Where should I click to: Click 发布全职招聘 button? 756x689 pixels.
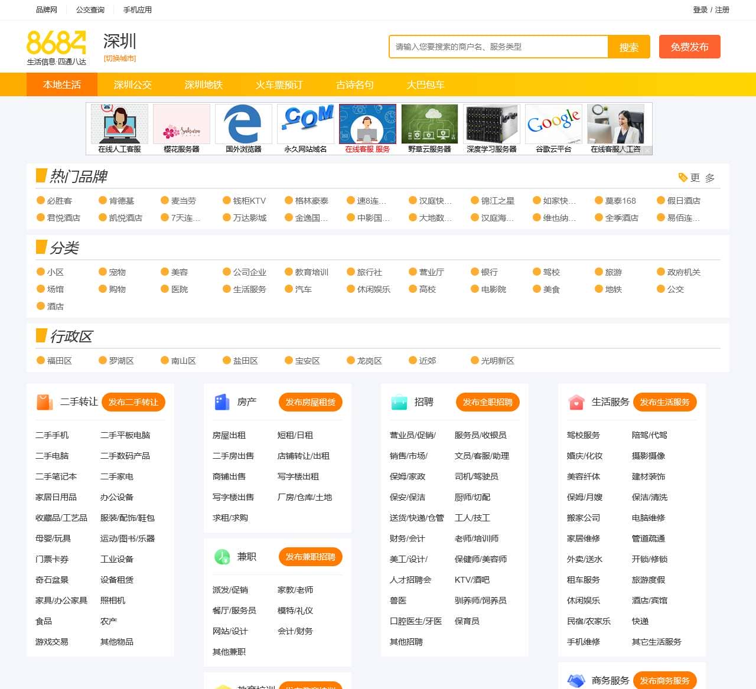coord(488,402)
